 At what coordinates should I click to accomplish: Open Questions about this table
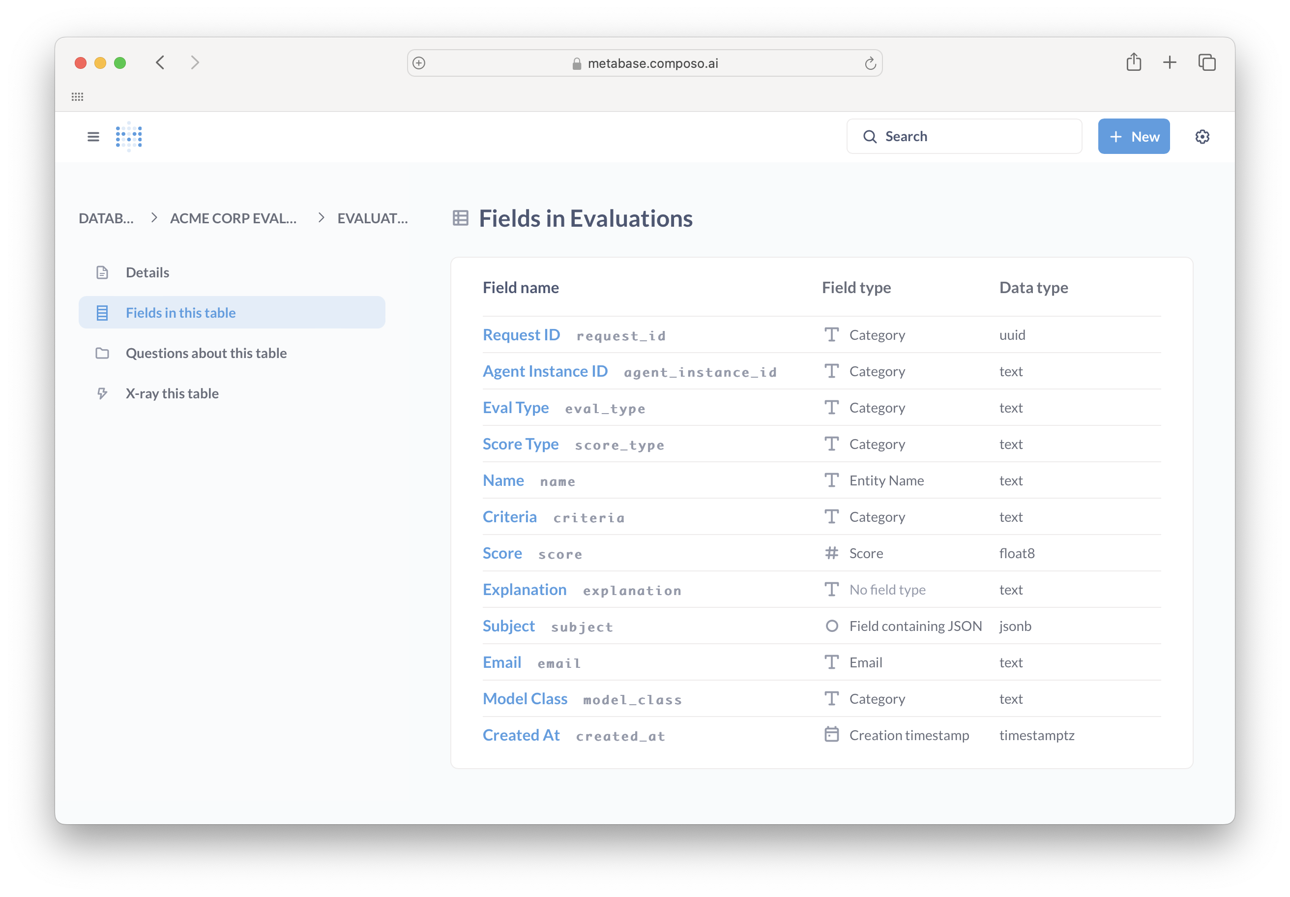(x=205, y=353)
